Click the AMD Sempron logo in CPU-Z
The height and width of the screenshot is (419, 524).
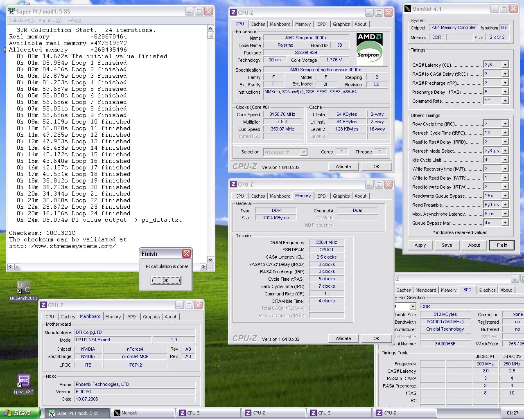click(369, 49)
